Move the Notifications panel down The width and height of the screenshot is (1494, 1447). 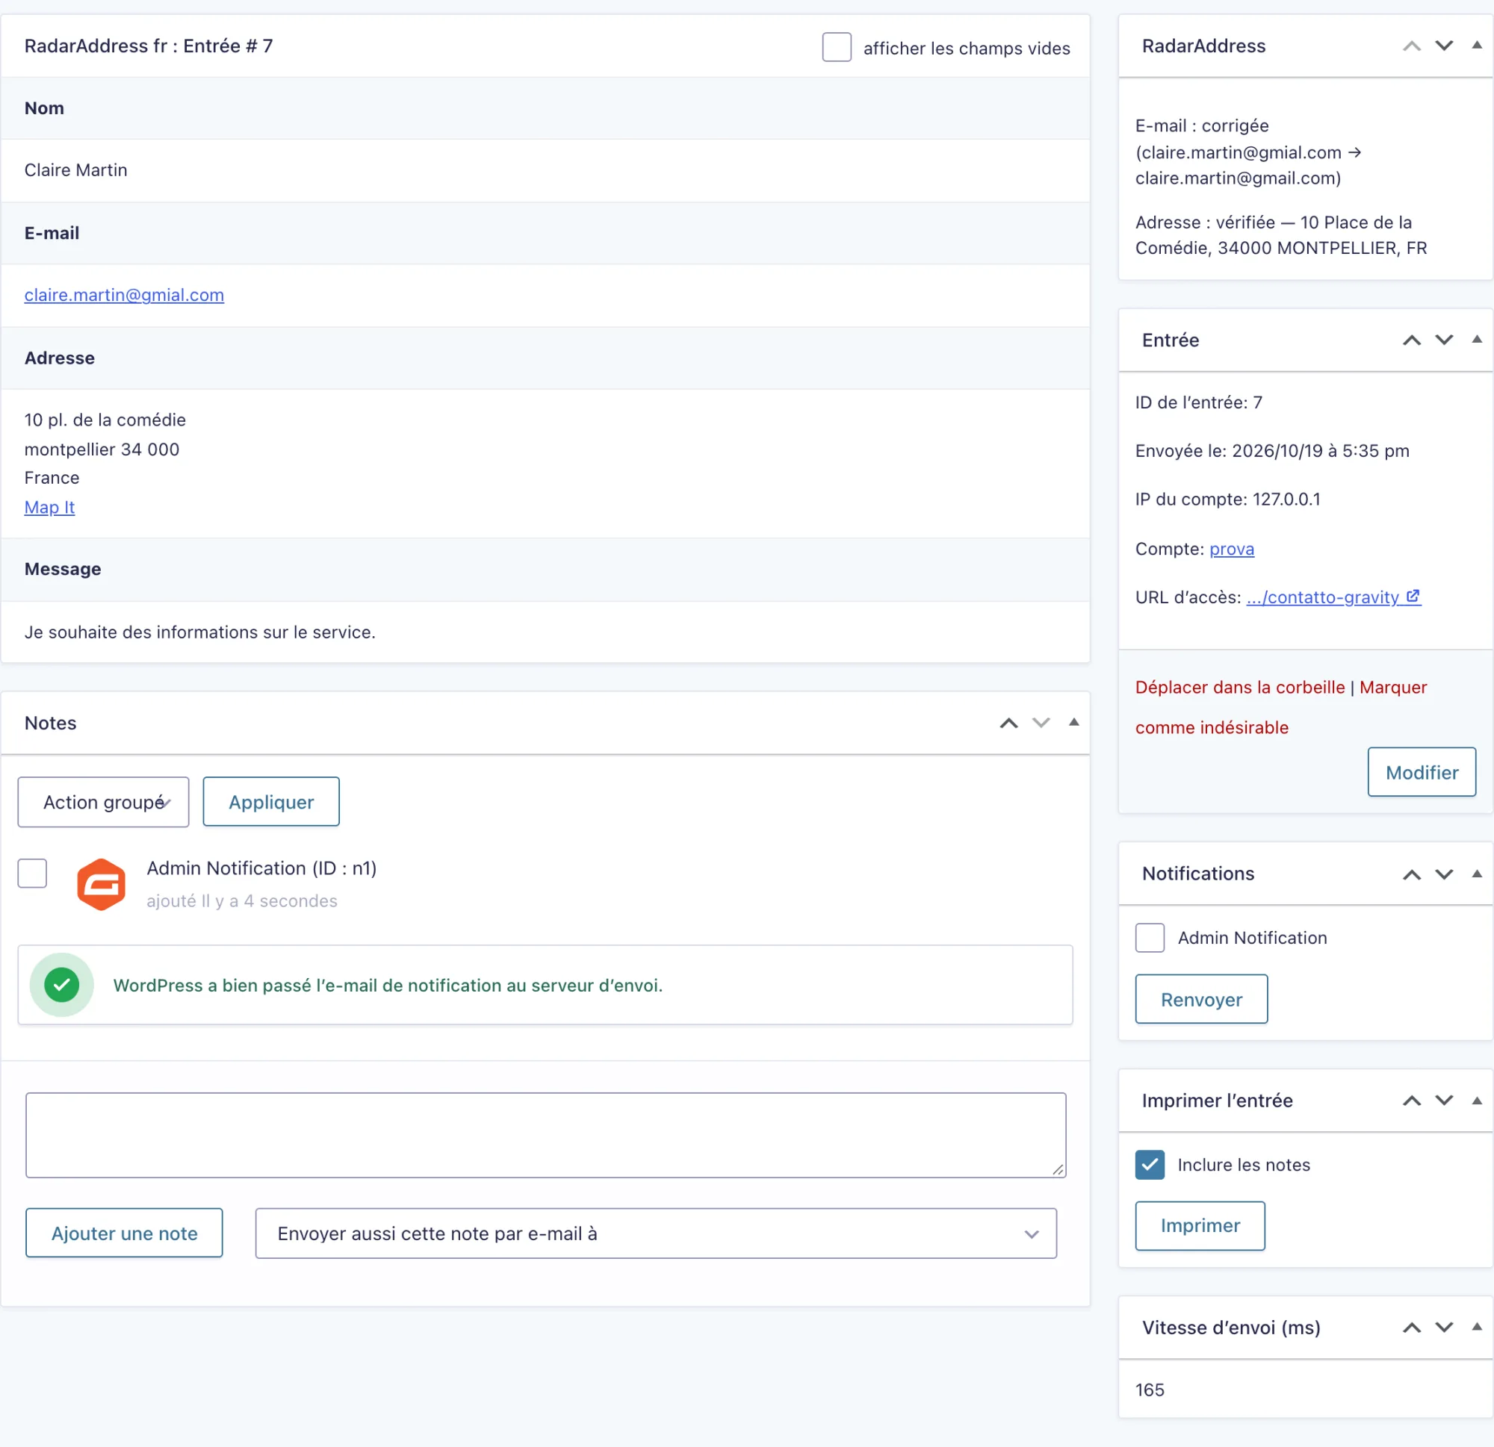pyautogui.click(x=1444, y=875)
